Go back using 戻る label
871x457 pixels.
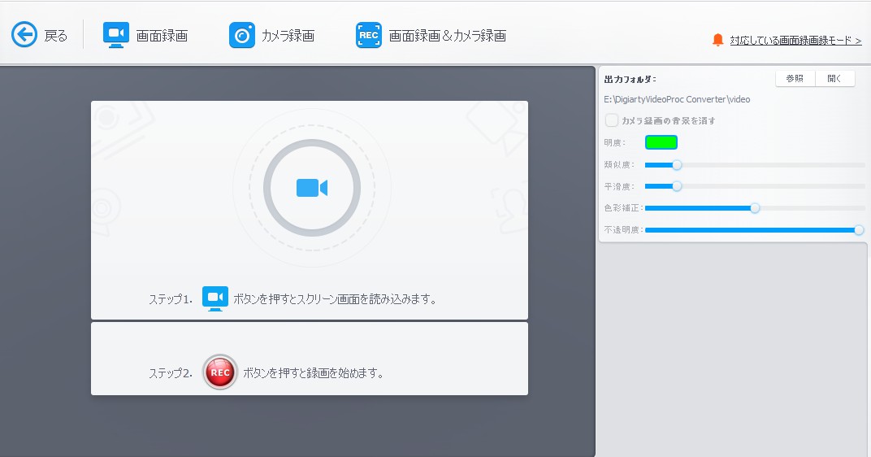[x=55, y=36]
